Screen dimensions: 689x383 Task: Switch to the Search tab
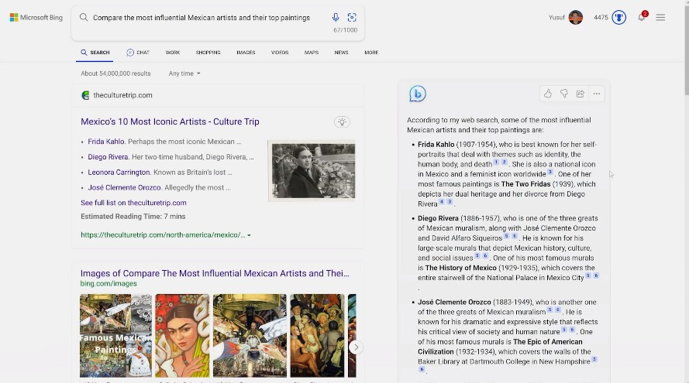(x=95, y=52)
